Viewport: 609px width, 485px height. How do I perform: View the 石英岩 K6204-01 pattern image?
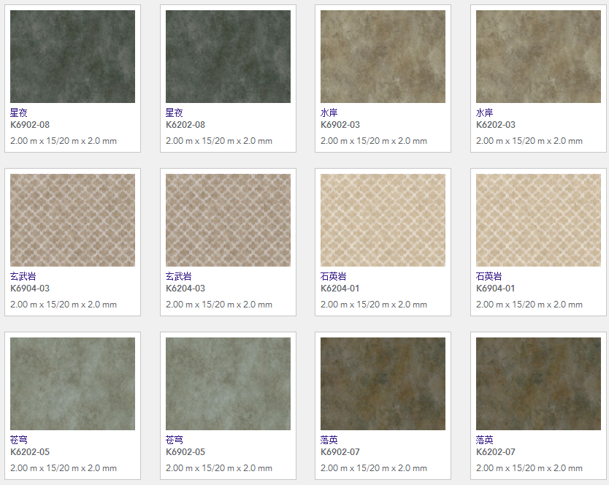(383, 220)
